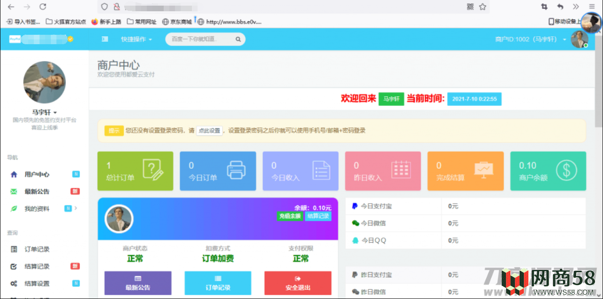
Task: Click the PayPal icon beside 今日支付宝
Action: (355, 206)
